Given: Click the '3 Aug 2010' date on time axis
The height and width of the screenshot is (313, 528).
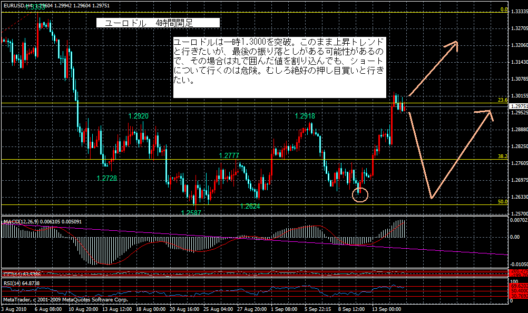Looking at the screenshot, I should click(x=14, y=309).
